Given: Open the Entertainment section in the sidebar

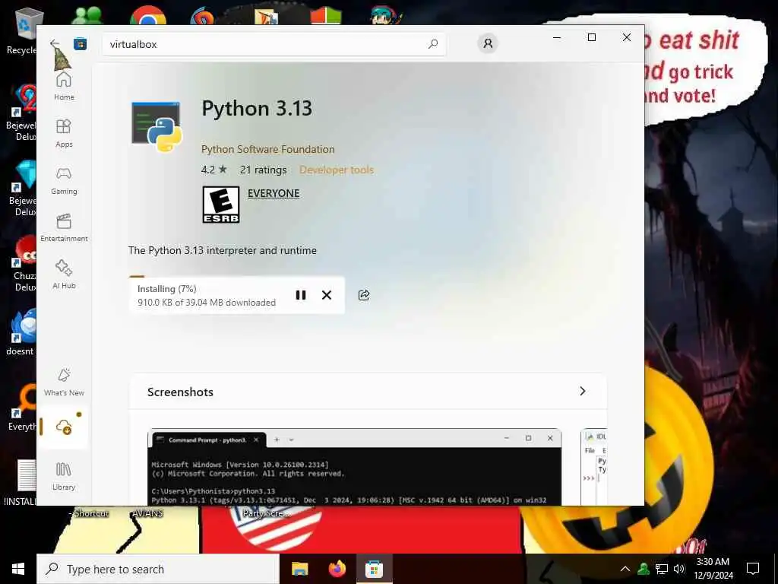Looking at the screenshot, I should pyautogui.click(x=64, y=228).
